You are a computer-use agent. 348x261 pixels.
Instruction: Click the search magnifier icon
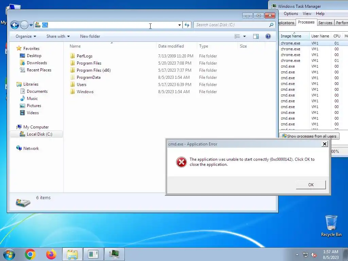[271, 25]
